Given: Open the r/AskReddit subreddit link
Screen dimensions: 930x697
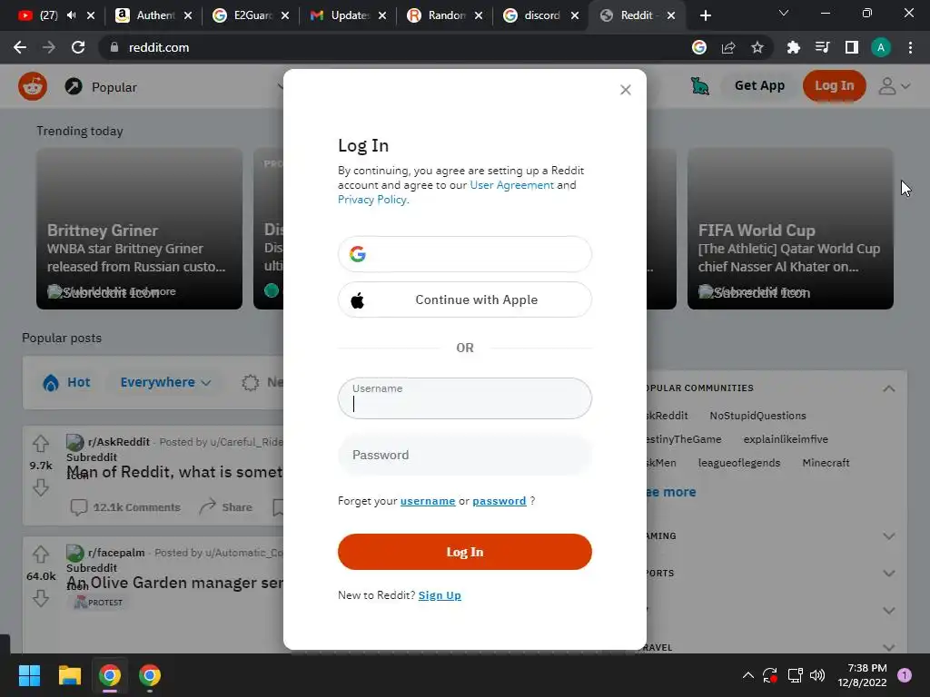Looking at the screenshot, I should (x=119, y=442).
